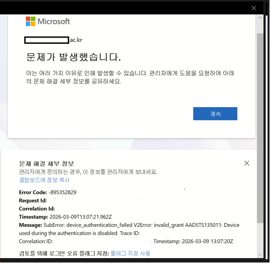Screen dimensions: 270x263
Task: Click the Correlation Id label
Action: pos(37,209)
